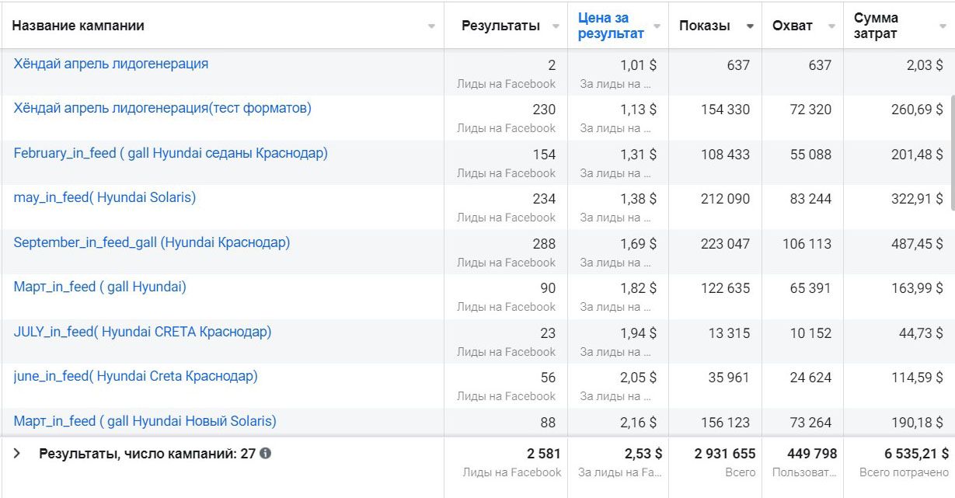The width and height of the screenshot is (955, 498).
Task: Open the Сумма затрат column dropdown arrow
Action: [x=943, y=26]
